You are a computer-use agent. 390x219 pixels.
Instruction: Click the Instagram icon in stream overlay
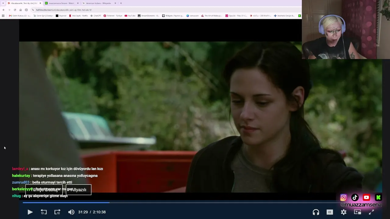(x=343, y=198)
